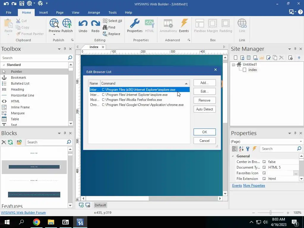The width and height of the screenshot is (304, 228).
Task: Click the Edit page pencil icon in Site Manager
Action: pos(268,58)
